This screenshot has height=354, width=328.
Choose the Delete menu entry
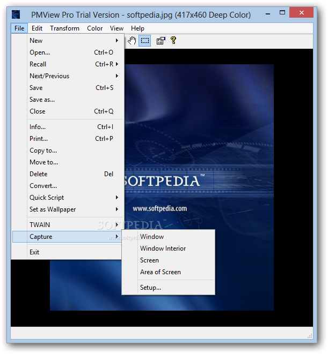coord(68,174)
